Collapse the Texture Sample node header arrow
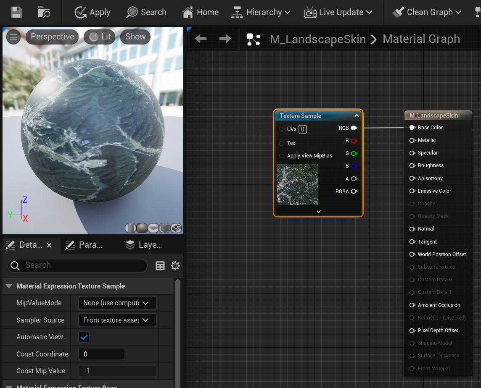This screenshot has width=481, height=388. [357, 115]
